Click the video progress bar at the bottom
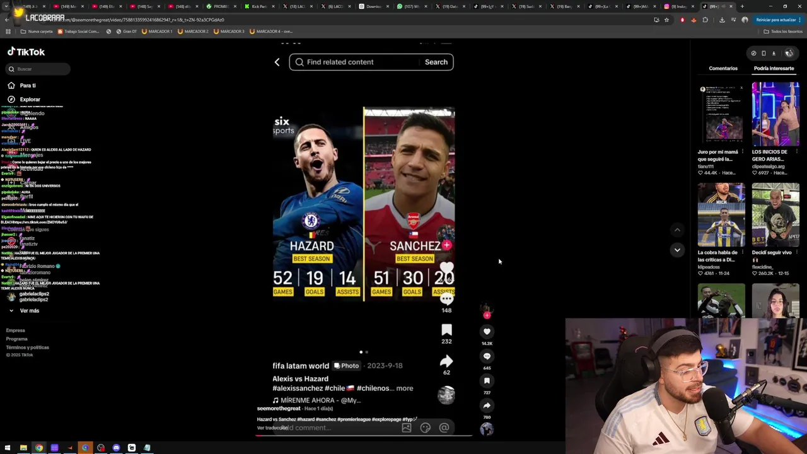807x454 pixels. point(364,435)
